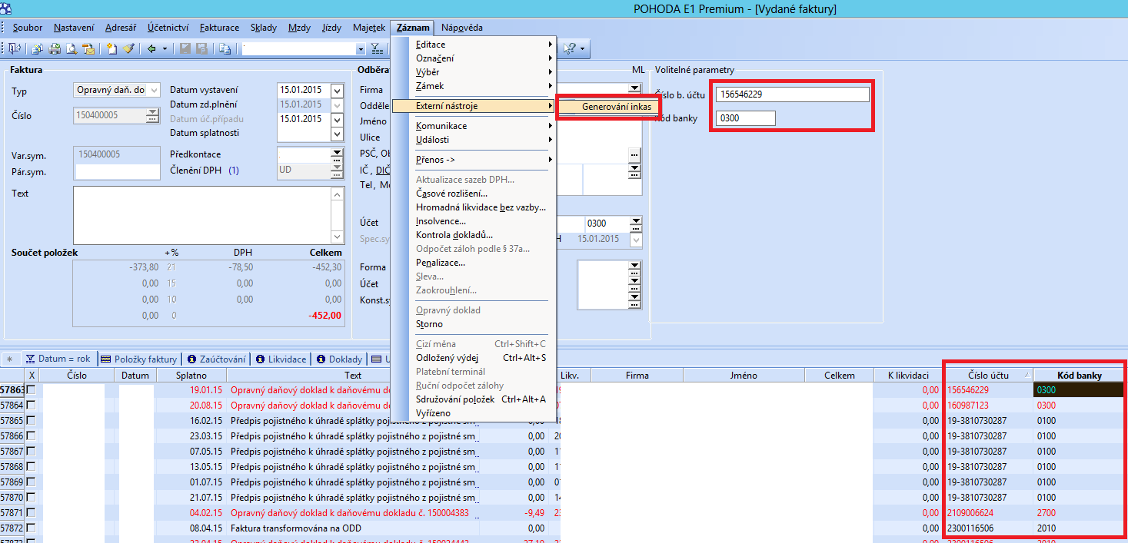Open the asterisk tab in the bottom panel
The image size is (1128, 543).
click(x=9, y=359)
